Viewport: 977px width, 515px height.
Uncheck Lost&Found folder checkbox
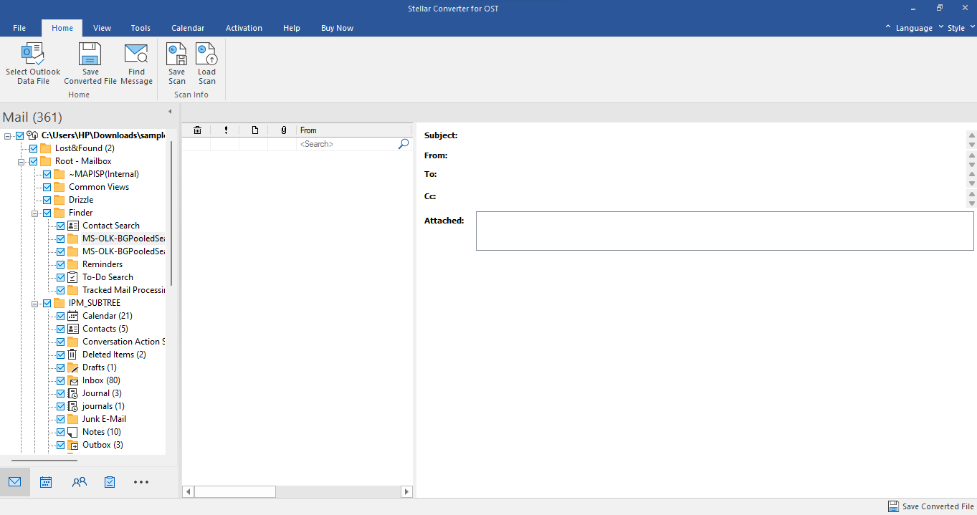pos(33,148)
